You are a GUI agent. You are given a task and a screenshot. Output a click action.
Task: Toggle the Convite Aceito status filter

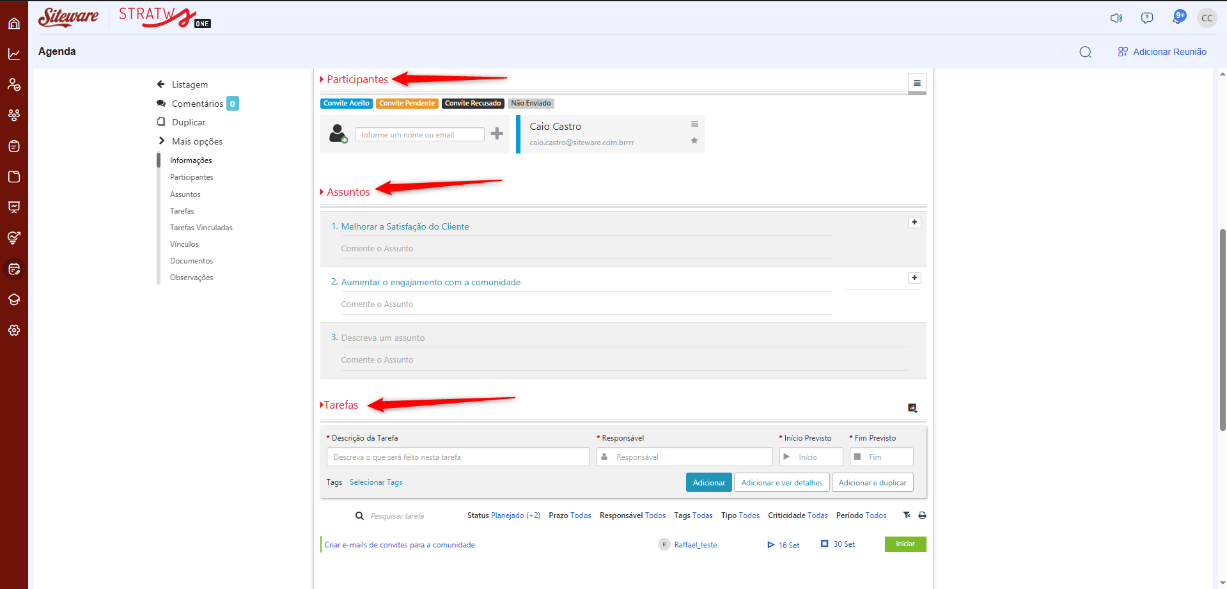tap(346, 104)
